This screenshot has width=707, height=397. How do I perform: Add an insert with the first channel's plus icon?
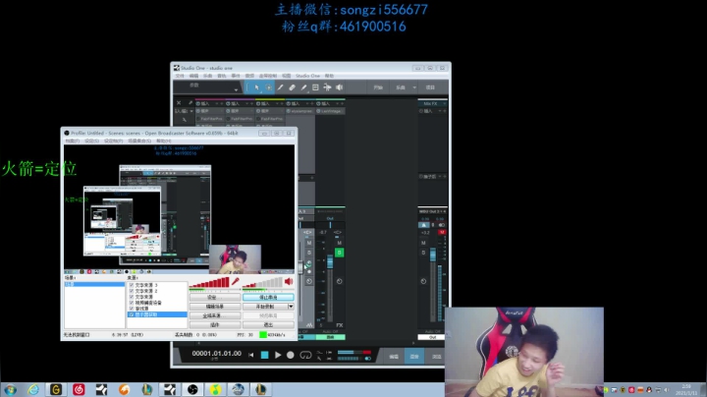(223, 103)
